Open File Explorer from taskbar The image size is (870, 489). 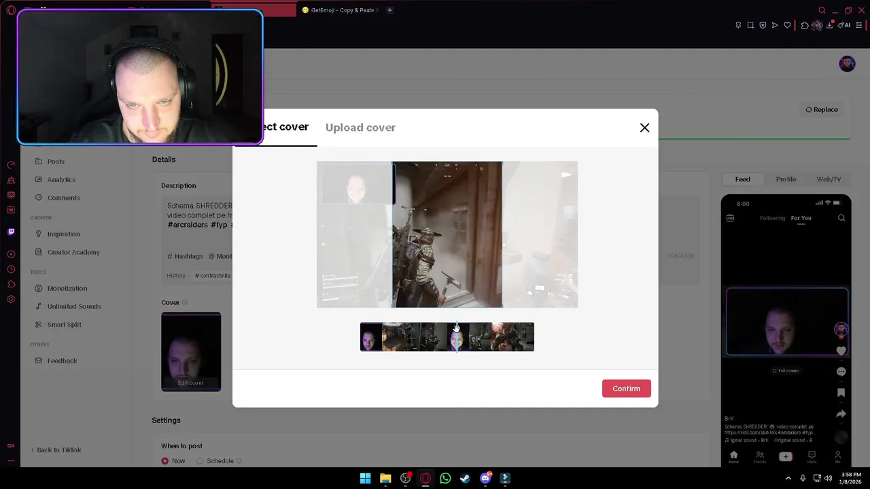coord(385,478)
